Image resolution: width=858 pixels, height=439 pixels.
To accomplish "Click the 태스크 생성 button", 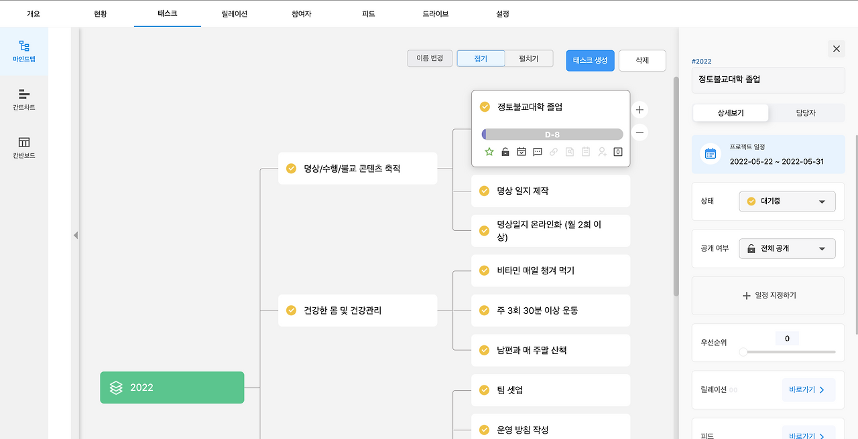I will [x=590, y=60].
